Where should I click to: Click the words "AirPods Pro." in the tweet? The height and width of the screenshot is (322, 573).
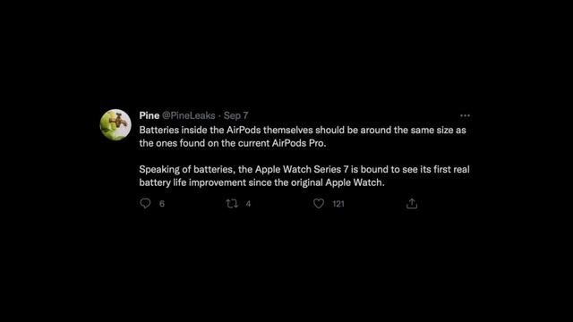[298, 143]
